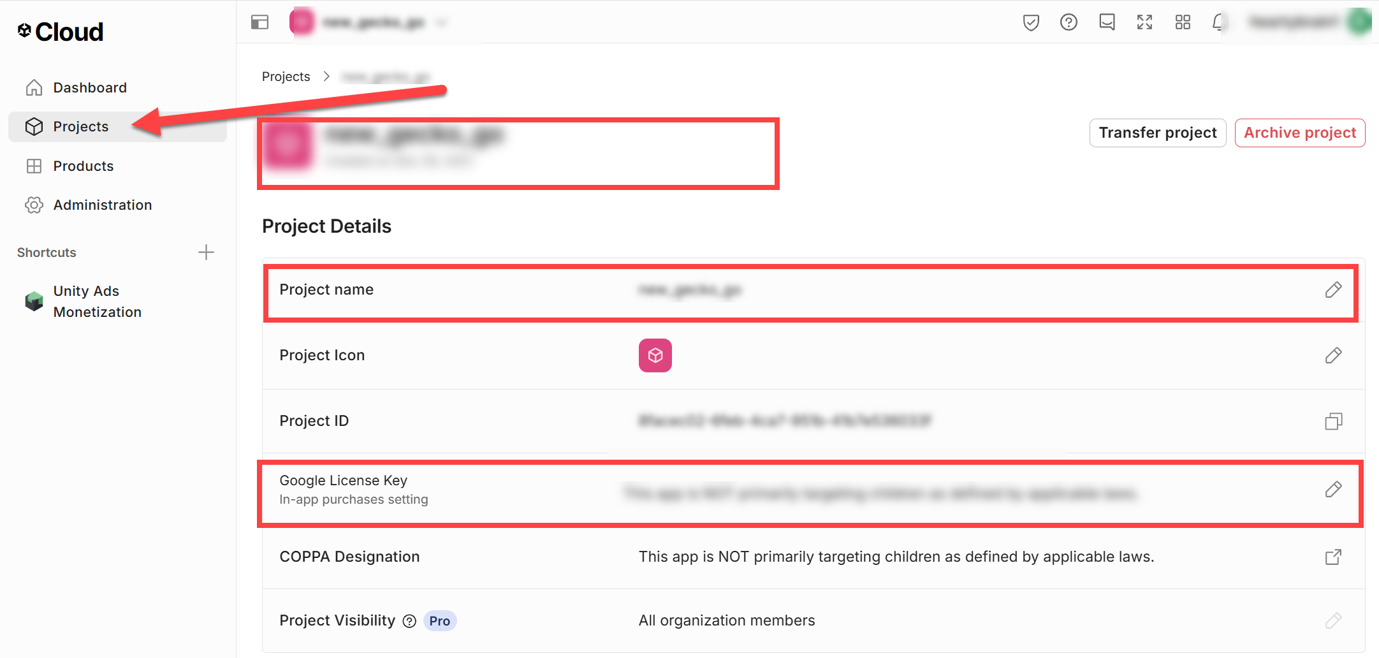
Task: Open the feedback chat icon
Action: point(1107,22)
